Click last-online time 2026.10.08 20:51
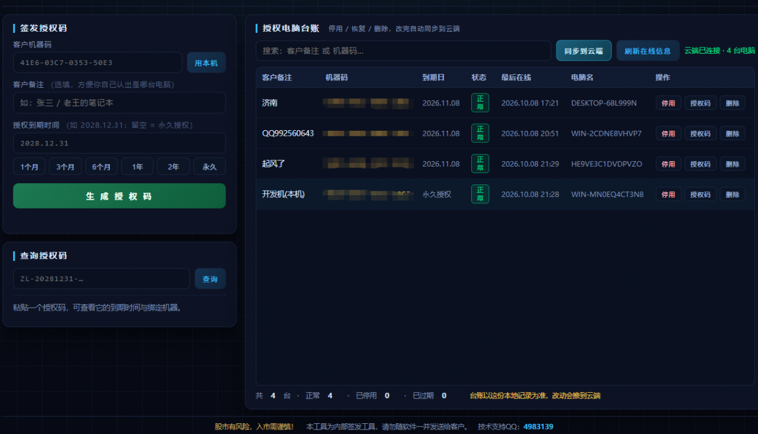This screenshot has width=758, height=434. point(530,133)
